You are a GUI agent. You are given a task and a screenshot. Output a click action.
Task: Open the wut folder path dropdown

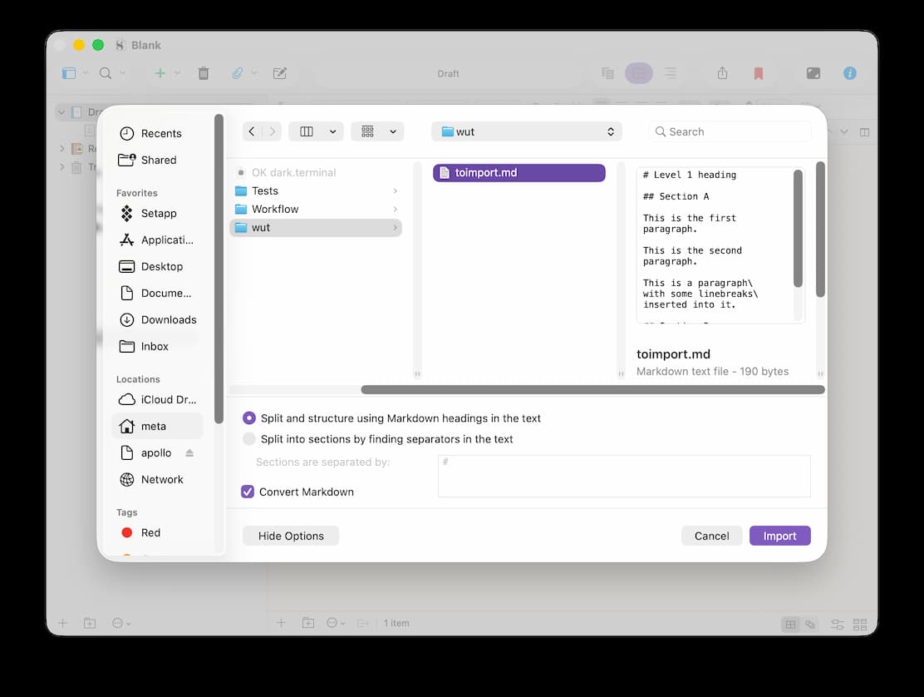pos(528,131)
